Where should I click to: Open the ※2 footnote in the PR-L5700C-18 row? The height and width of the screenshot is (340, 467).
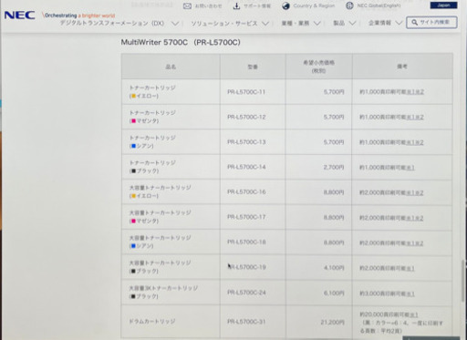420,243
